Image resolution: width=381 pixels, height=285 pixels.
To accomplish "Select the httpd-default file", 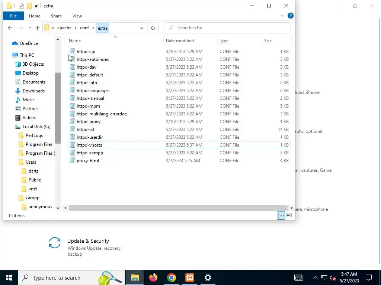I will point(179,75).
